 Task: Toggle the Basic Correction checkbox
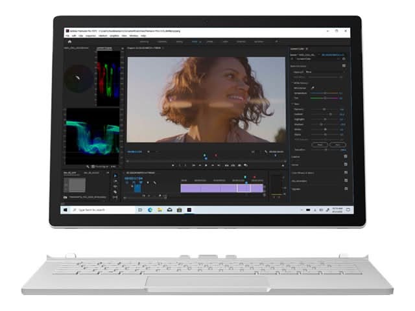345,66
